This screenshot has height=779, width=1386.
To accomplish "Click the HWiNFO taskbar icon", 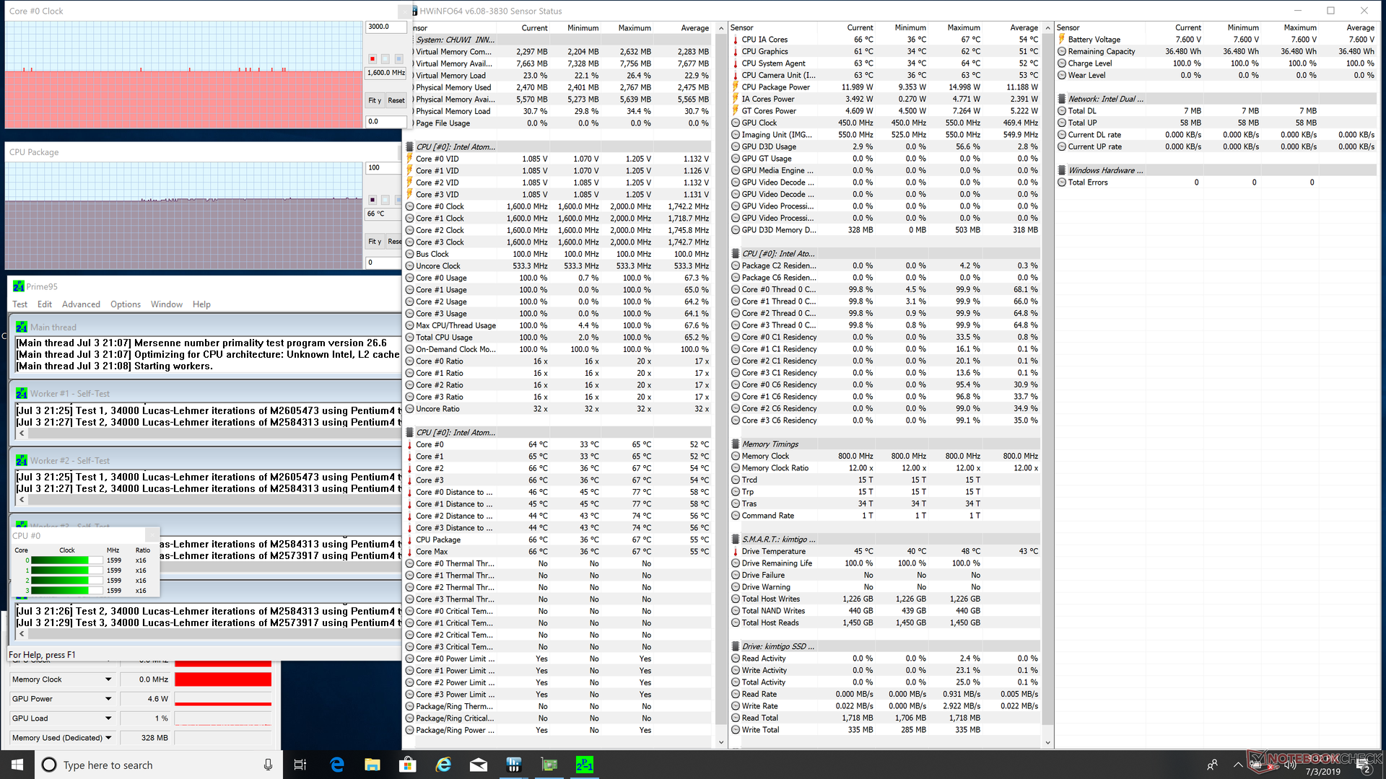I will 514,765.
